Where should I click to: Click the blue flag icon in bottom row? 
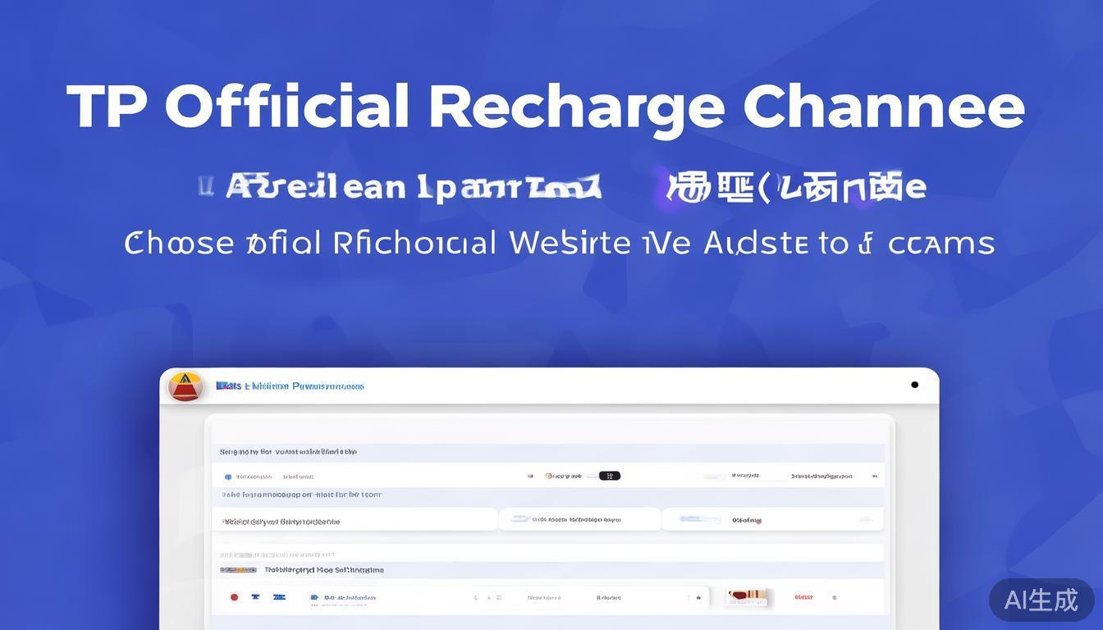279,597
